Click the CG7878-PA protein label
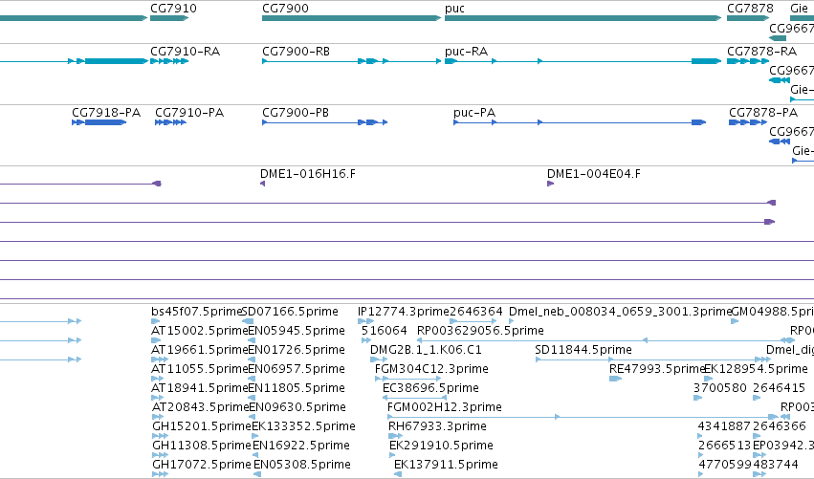The height and width of the screenshot is (479, 814). pos(763,113)
